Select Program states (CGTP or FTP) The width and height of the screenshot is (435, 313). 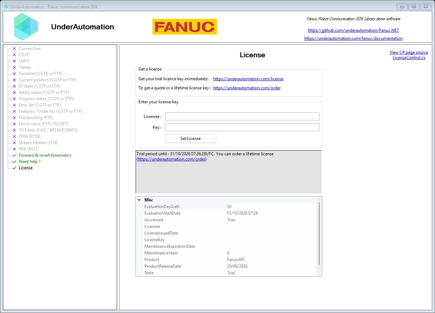46,99
